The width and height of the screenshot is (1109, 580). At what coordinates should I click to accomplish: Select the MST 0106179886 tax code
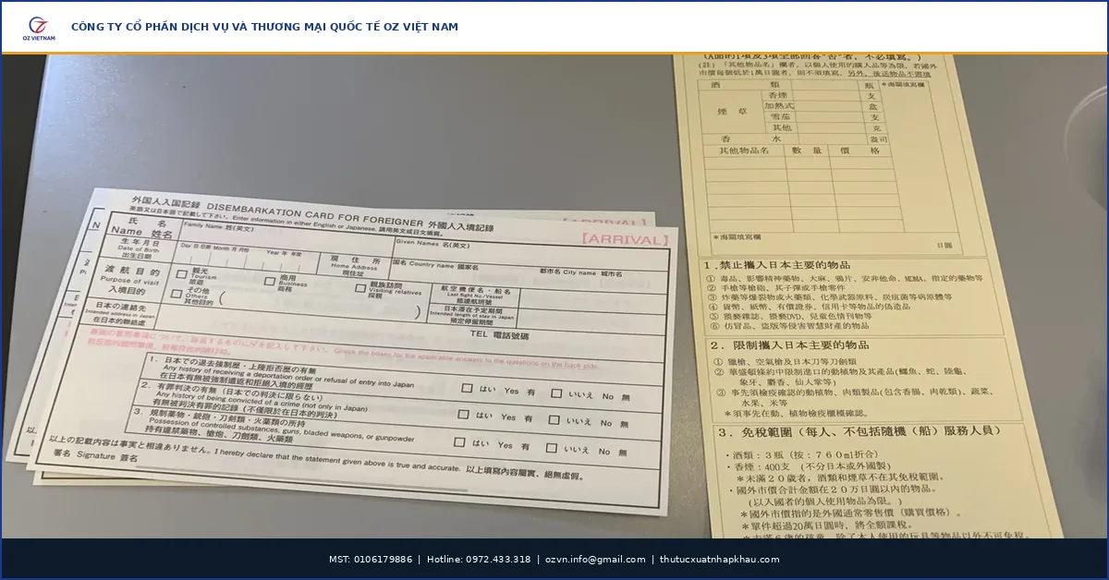371,560
